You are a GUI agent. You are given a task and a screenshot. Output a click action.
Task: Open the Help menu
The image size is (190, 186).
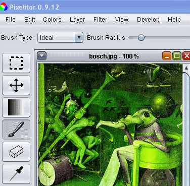point(174,20)
